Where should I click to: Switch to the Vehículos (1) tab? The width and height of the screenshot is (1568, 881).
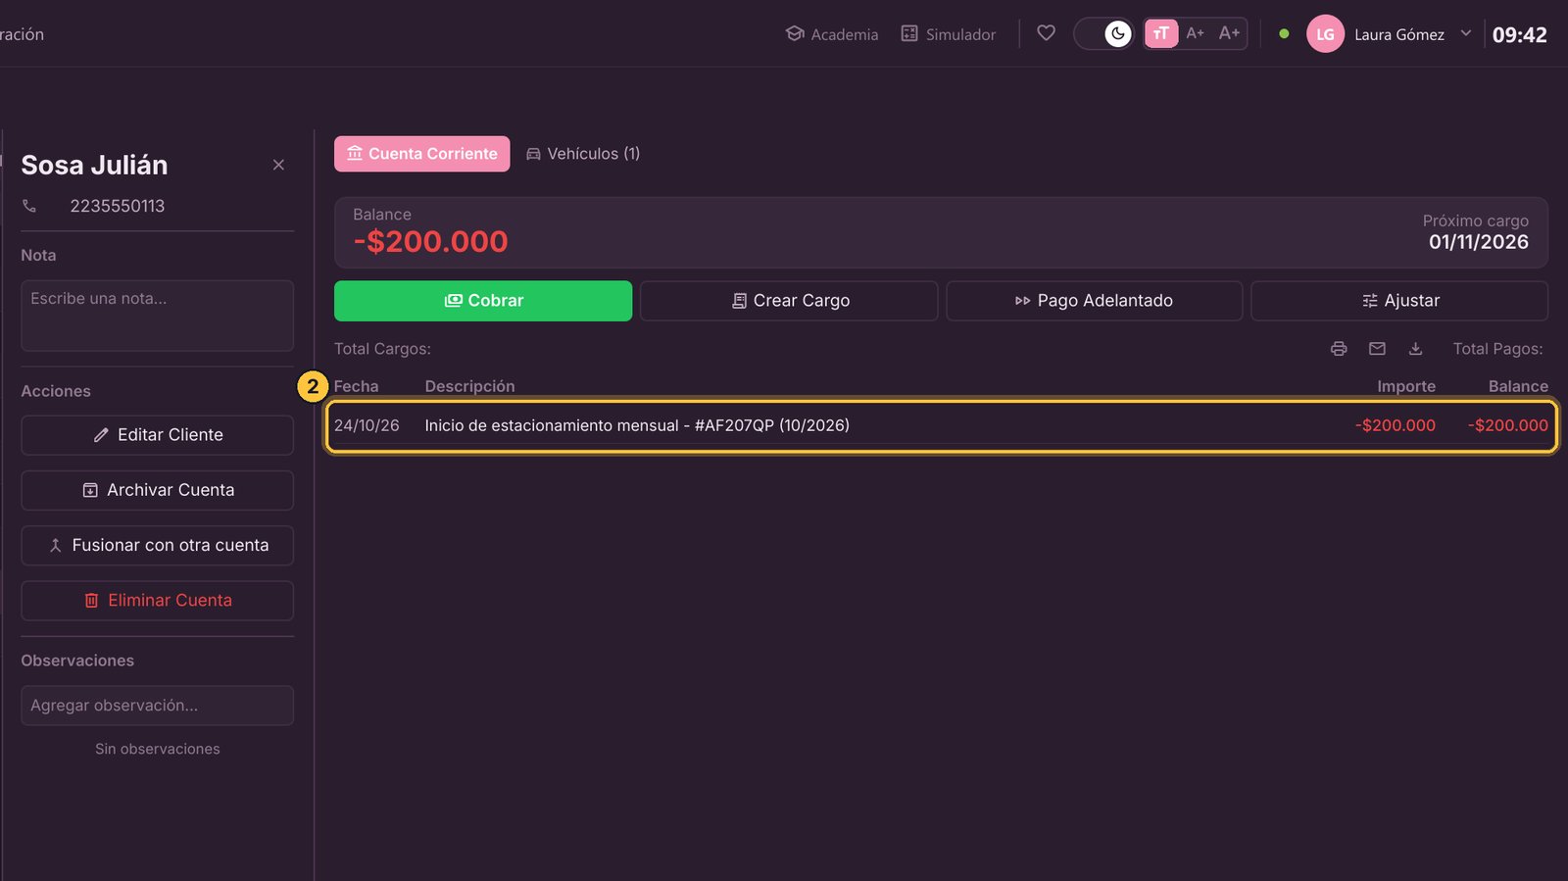583,154
